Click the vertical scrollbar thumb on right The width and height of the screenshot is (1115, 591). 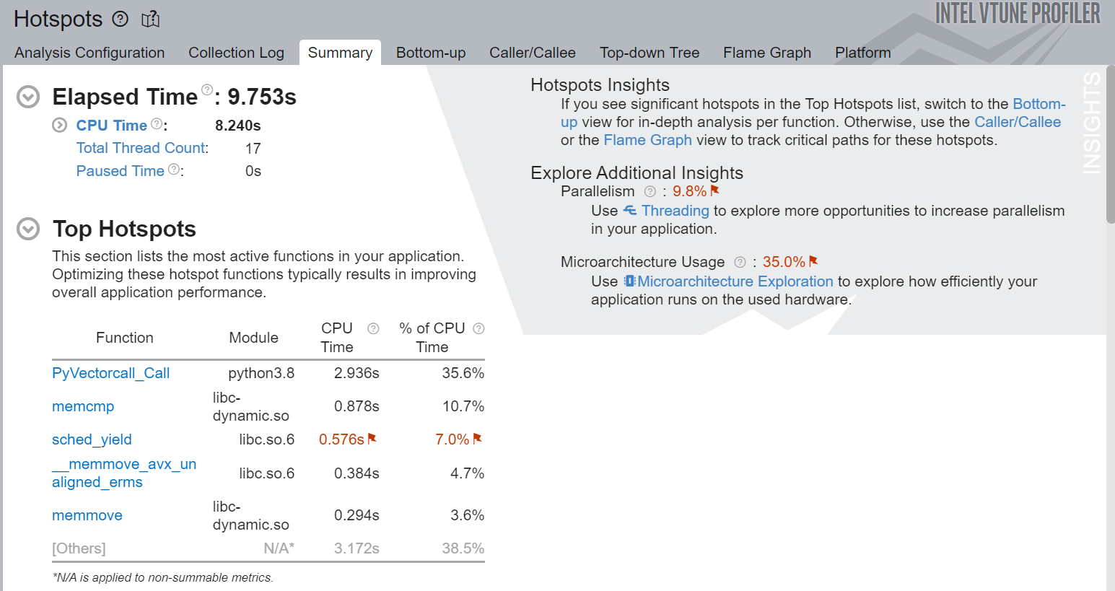[x=1110, y=144]
